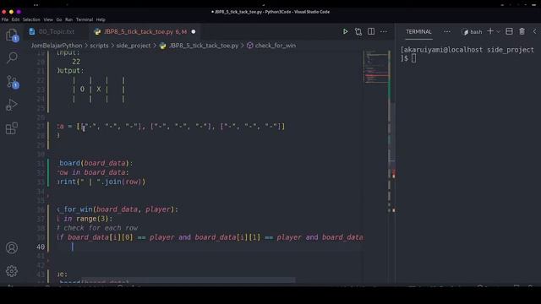Click the join(row) print statement line
The width and height of the screenshot is (541, 304).
pyautogui.click(x=101, y=182)
